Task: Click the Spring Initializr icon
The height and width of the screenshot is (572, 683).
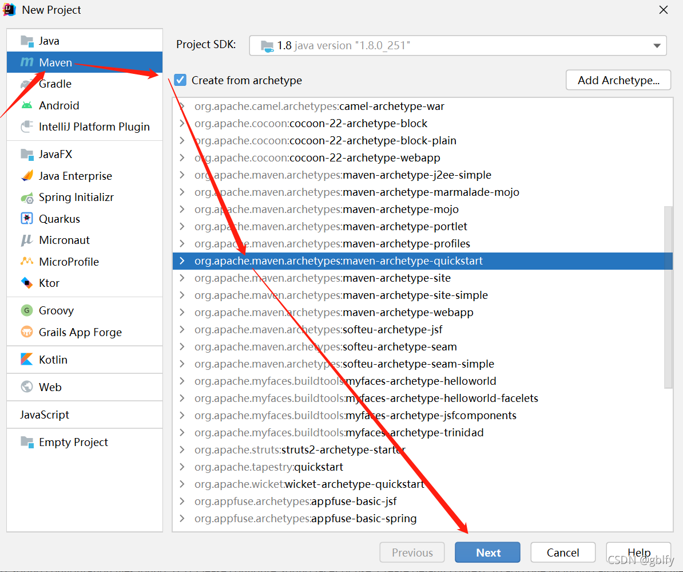Action: coord(27,198)
